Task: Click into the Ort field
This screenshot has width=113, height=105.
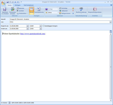Action: 60,22
